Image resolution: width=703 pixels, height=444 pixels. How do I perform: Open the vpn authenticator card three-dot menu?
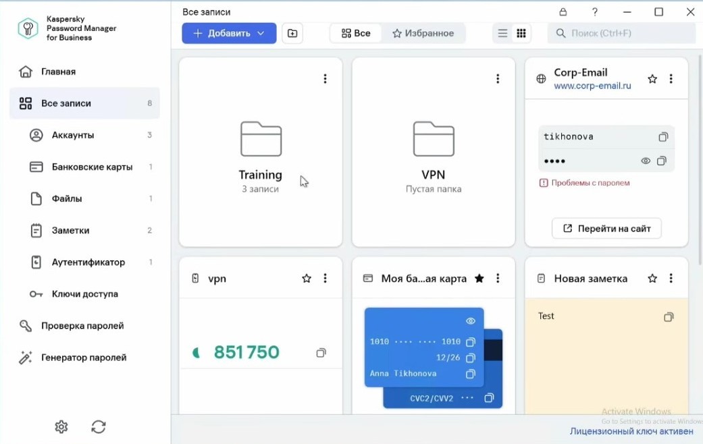[325, 278]
